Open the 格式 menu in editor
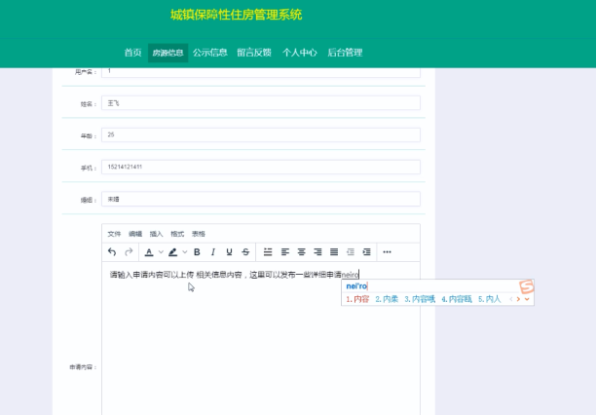597x416 pixels. pyautogui.click(x=177, y=234)
